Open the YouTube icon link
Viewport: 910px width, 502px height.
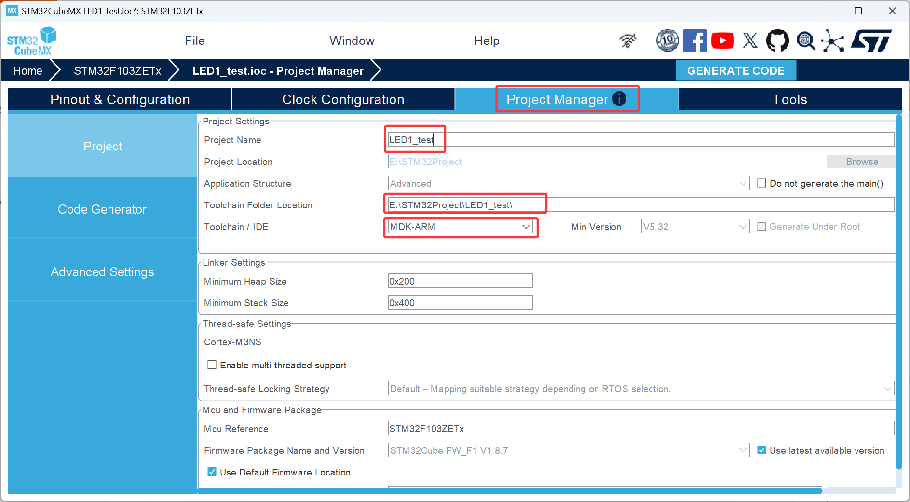tap(722, 41)
